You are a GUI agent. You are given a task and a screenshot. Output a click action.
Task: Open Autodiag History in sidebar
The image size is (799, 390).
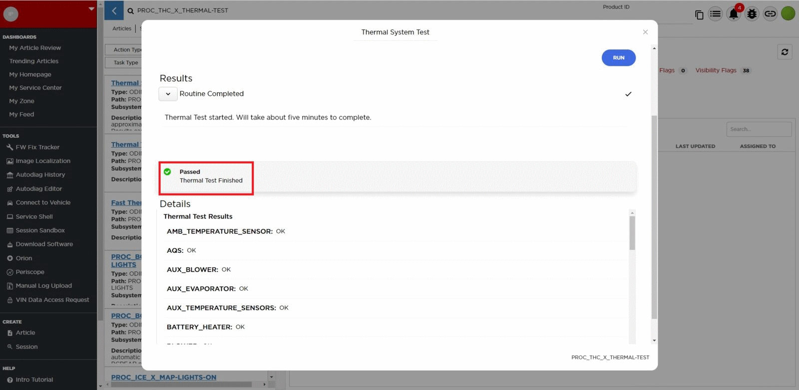[x=40, y=175]
